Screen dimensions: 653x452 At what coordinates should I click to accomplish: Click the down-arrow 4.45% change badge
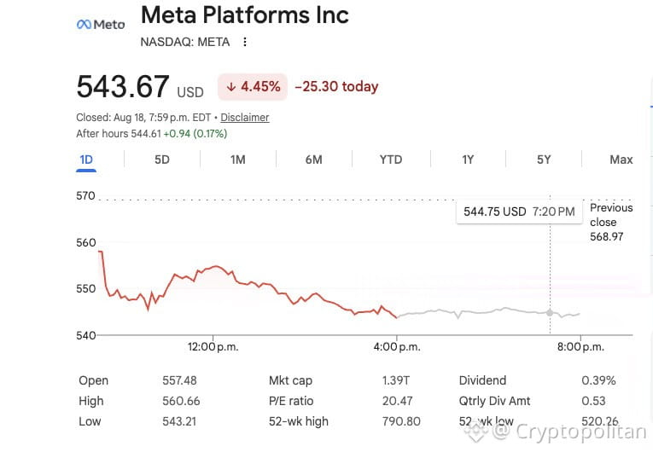pos(253,87)
